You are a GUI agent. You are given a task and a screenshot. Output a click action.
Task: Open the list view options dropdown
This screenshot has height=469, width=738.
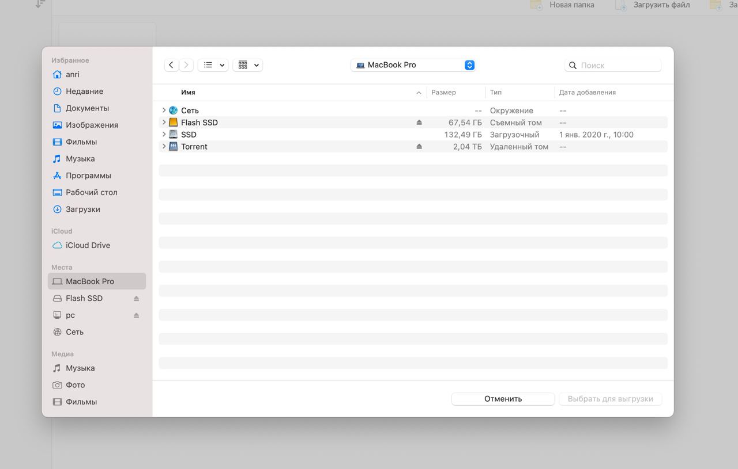pyautogui.click(x=213, y=65)
